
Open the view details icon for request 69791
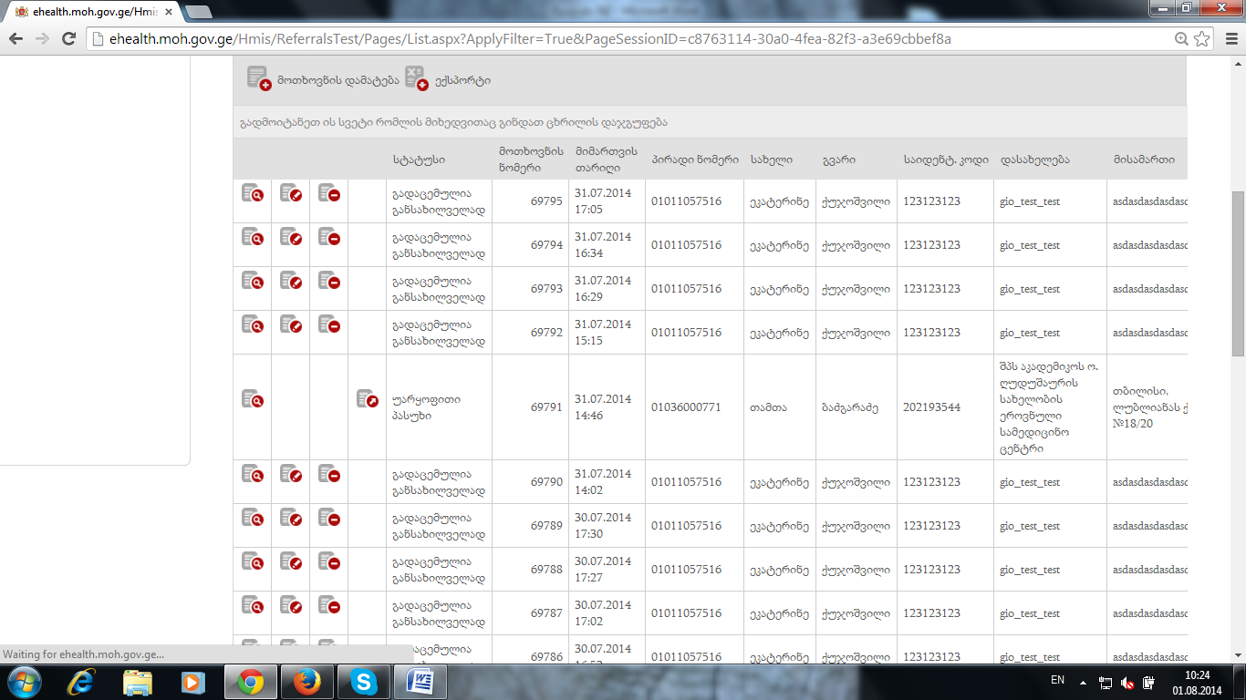pos(252,398)
